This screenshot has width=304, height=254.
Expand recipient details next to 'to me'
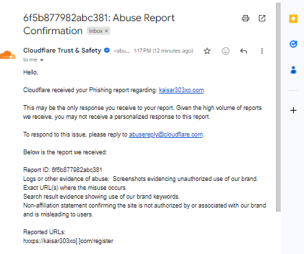(x=42, y=60)
